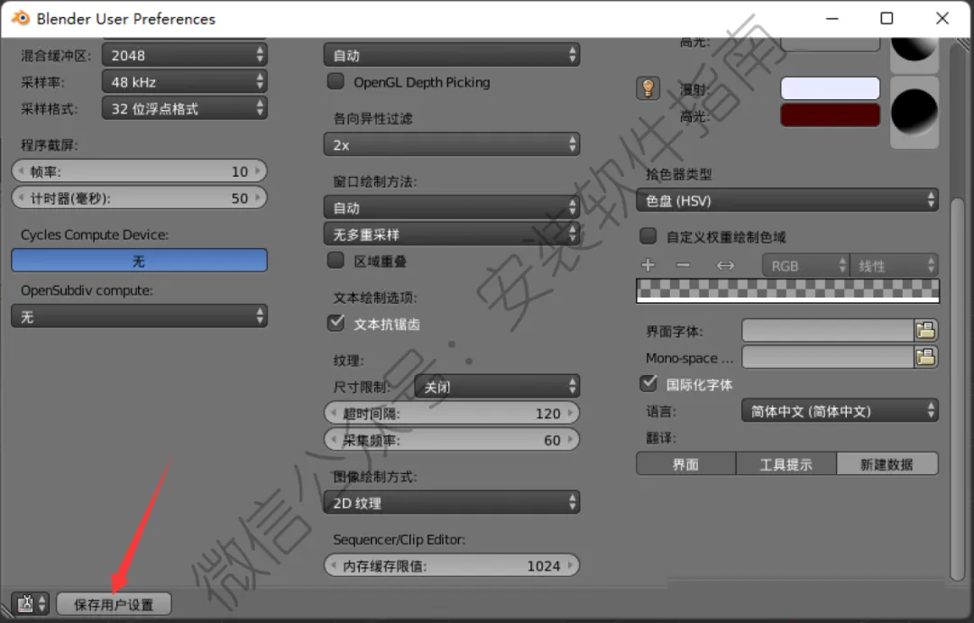Click the 帧率 10 value field
The image size is (974, 623).
pos(139,170)
